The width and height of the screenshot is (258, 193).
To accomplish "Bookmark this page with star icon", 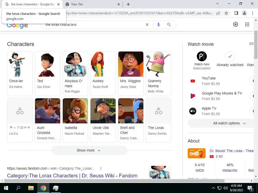I will click(x=226, y=13).
